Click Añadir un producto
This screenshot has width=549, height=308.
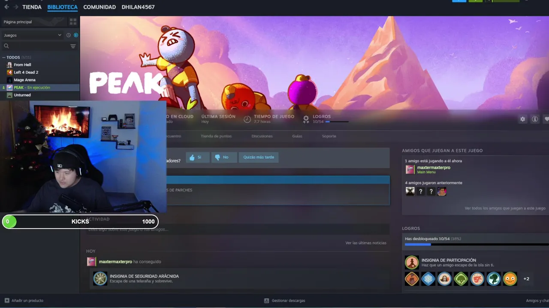click(x=24, y=301)
